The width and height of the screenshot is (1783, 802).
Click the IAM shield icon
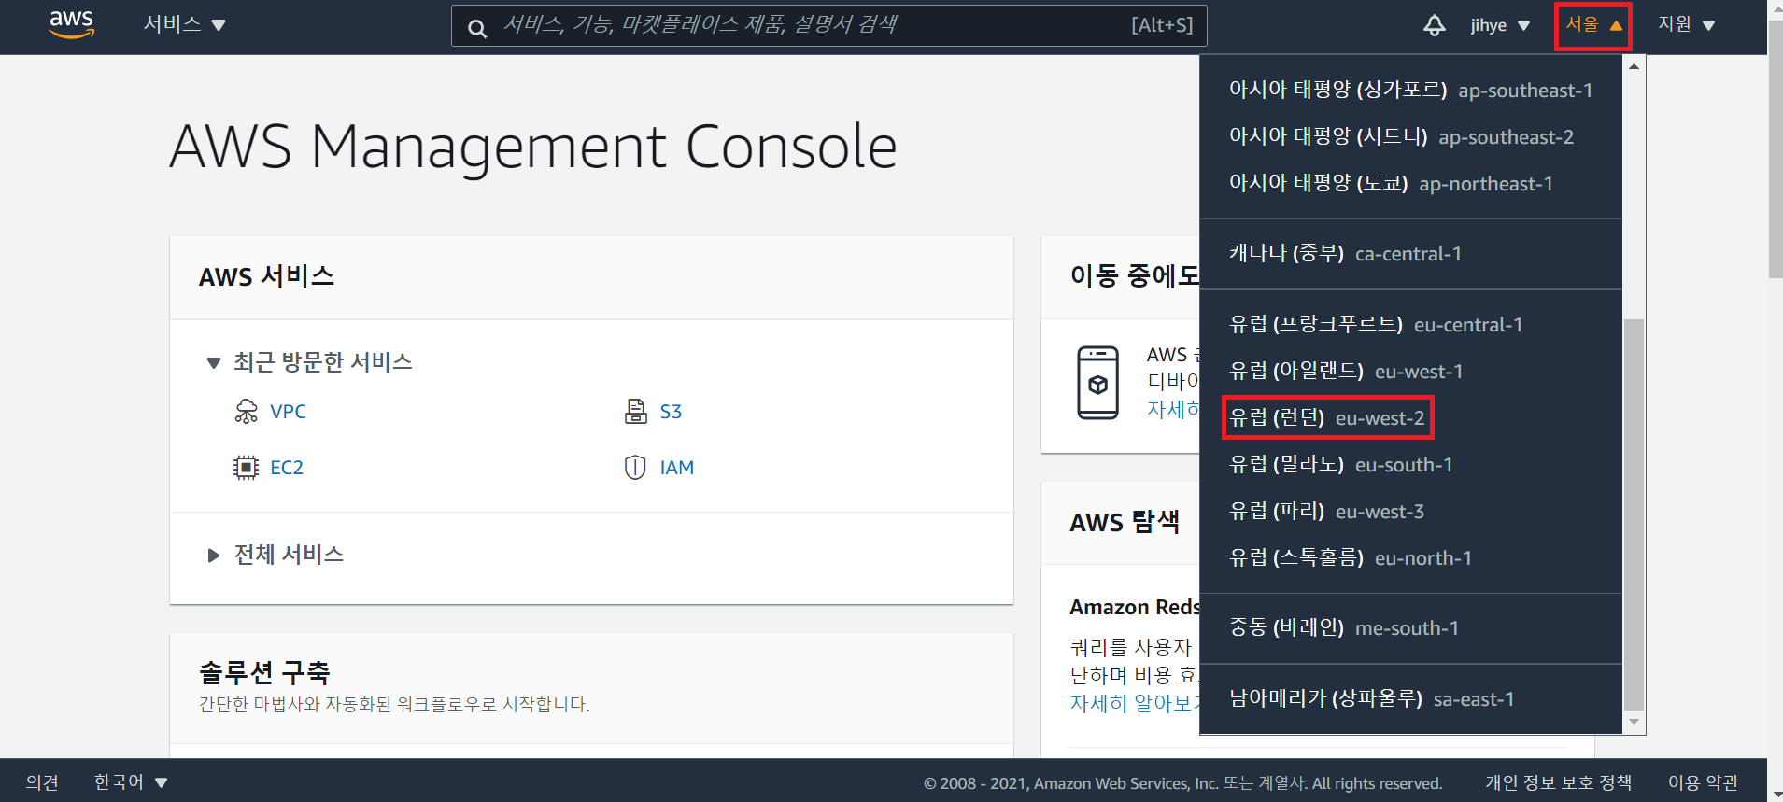tap(635, 468)
